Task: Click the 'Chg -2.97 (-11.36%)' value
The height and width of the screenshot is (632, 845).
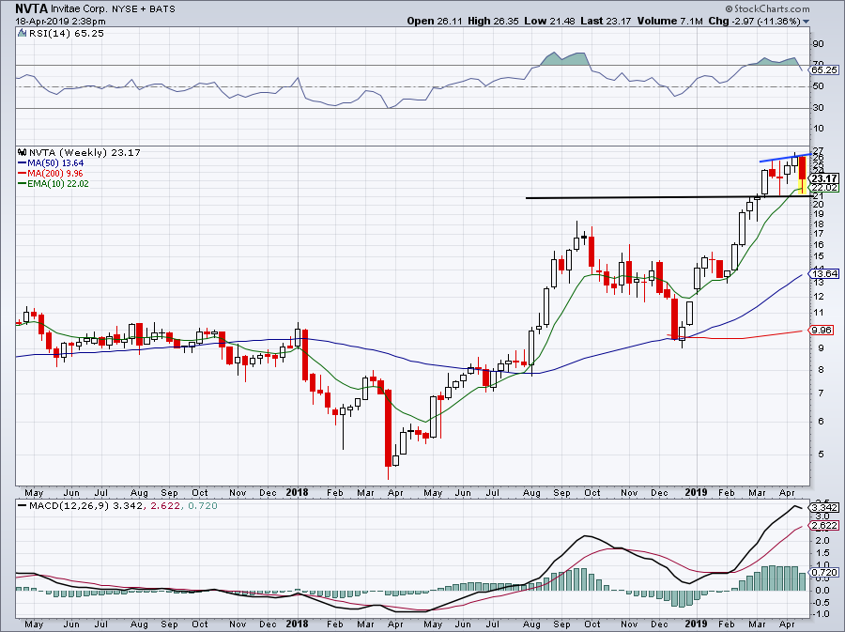Action: (x=755, y=21)
